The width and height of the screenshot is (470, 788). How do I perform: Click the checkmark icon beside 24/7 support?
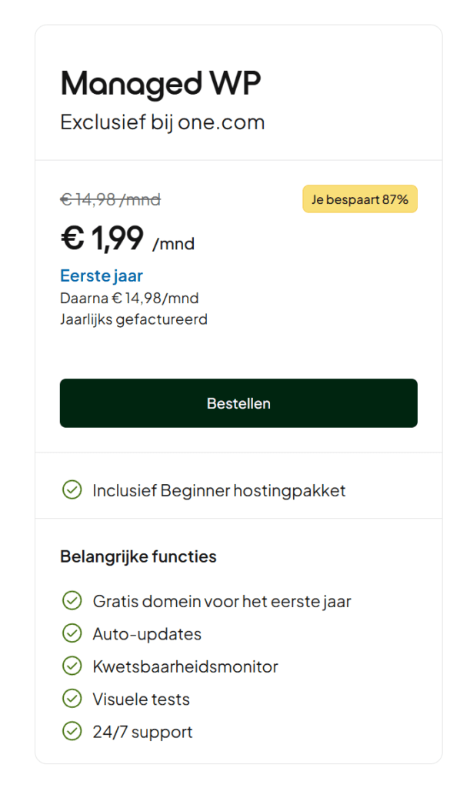pos(72,732)
